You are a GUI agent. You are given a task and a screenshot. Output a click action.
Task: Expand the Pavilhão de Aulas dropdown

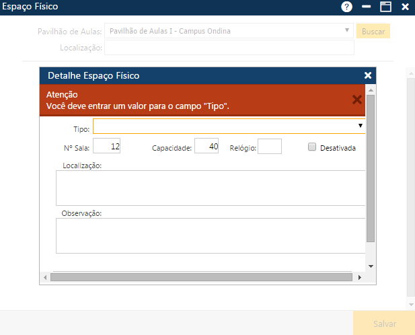coord(347,31)
